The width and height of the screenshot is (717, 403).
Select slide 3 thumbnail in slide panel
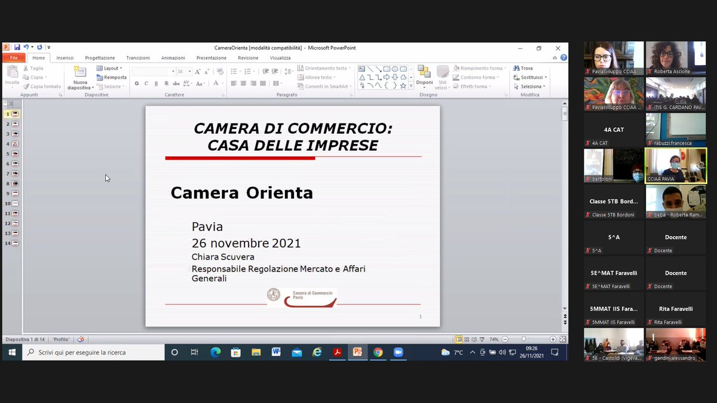15,134
